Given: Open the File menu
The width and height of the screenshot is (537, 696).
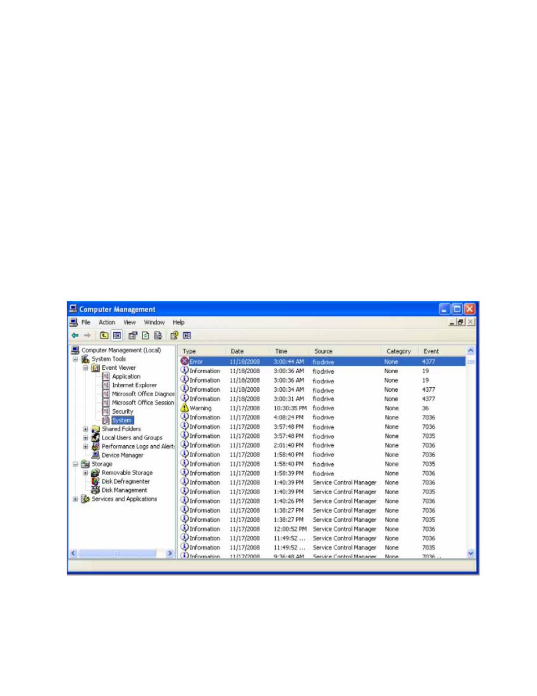Looking at the screenshot, I should pyautogui.click(x=86, y=322).
